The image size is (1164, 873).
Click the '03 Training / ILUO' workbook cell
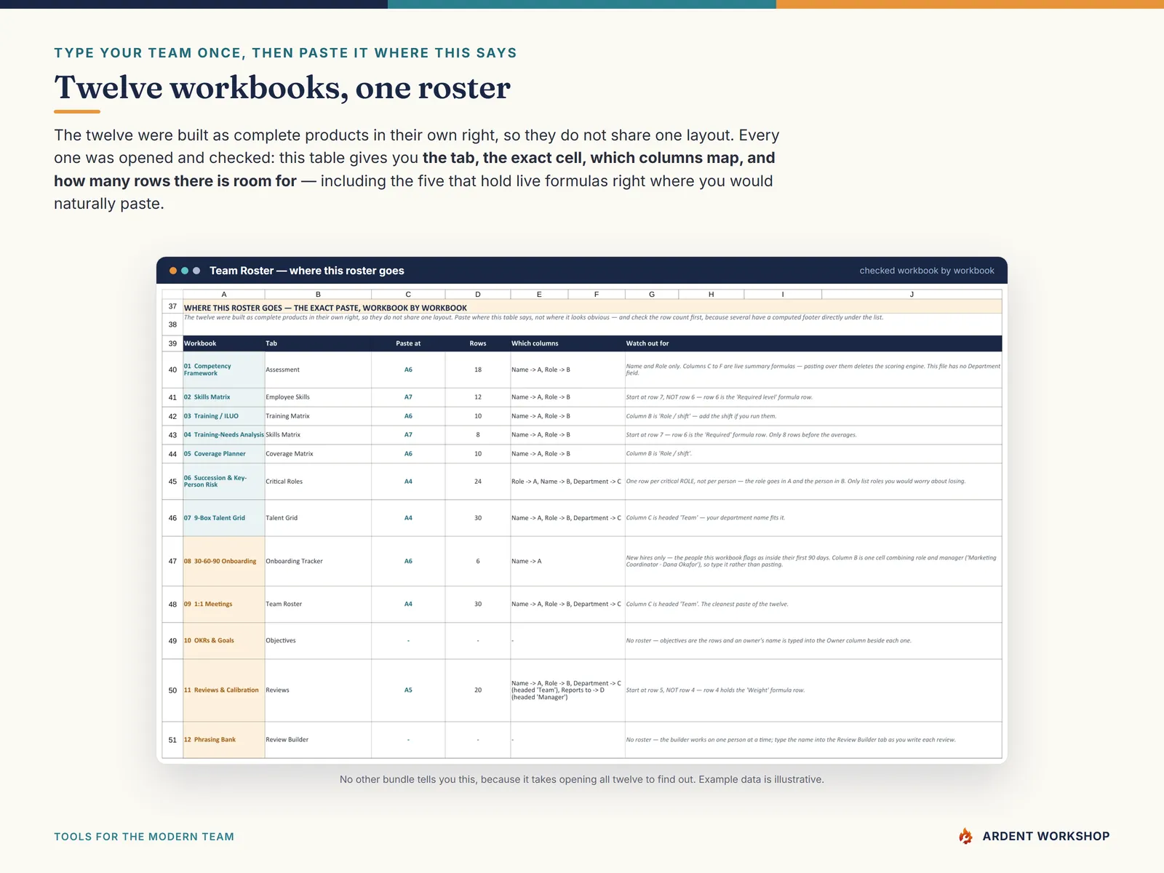(x=224, y=416)
